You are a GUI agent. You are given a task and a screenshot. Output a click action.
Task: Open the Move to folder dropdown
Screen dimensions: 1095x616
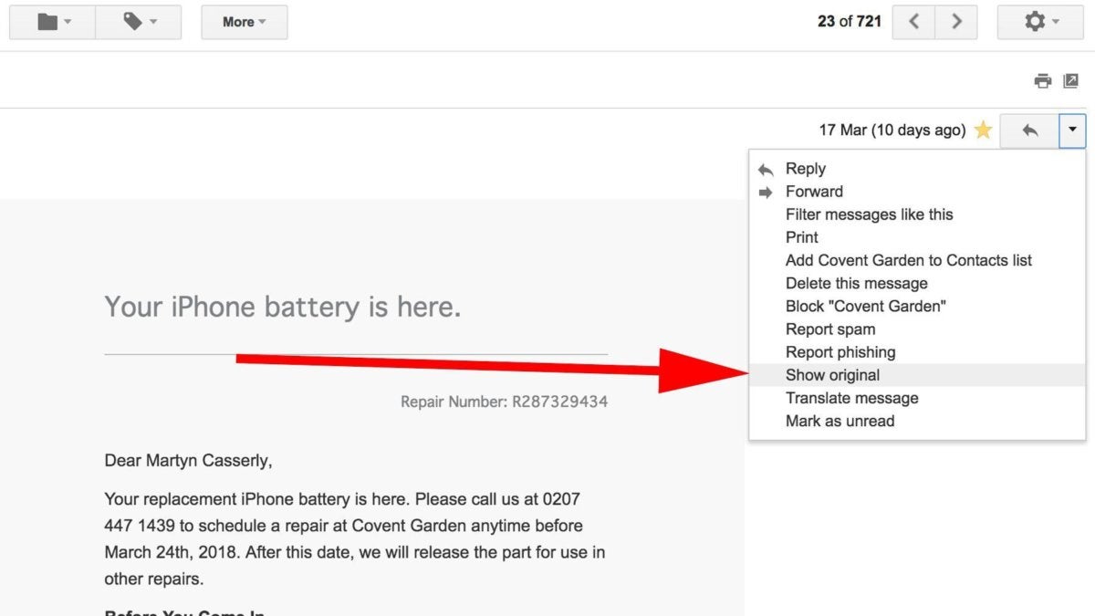(53, 22)
